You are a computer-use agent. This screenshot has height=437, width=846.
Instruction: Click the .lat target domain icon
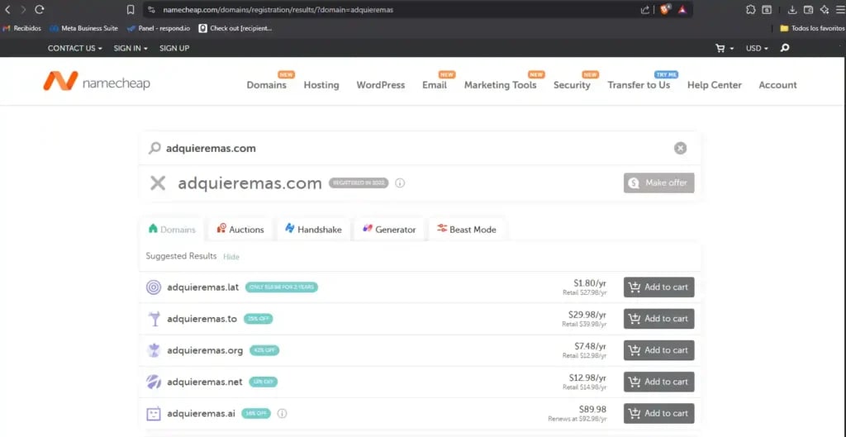click(x=154, y=287)
